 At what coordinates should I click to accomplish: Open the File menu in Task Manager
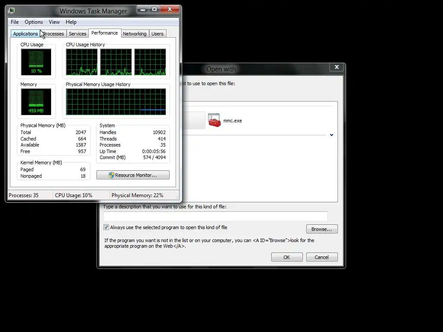pos(15,22)
